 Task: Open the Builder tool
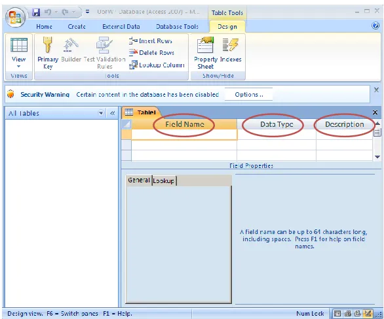click(71, 50)
